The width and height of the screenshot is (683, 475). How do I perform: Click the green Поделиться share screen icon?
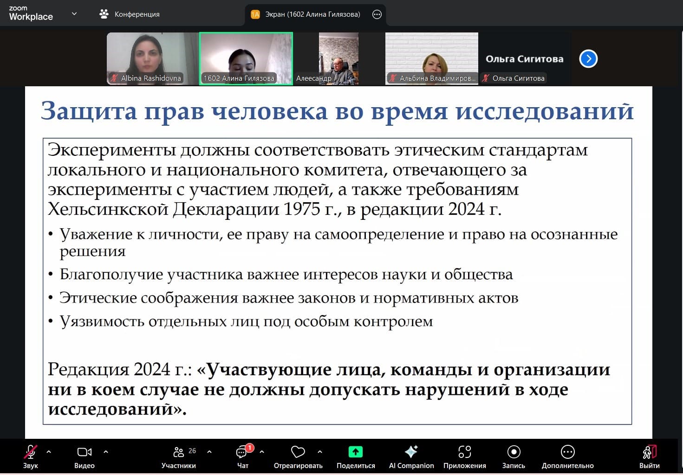click(356, 452)
